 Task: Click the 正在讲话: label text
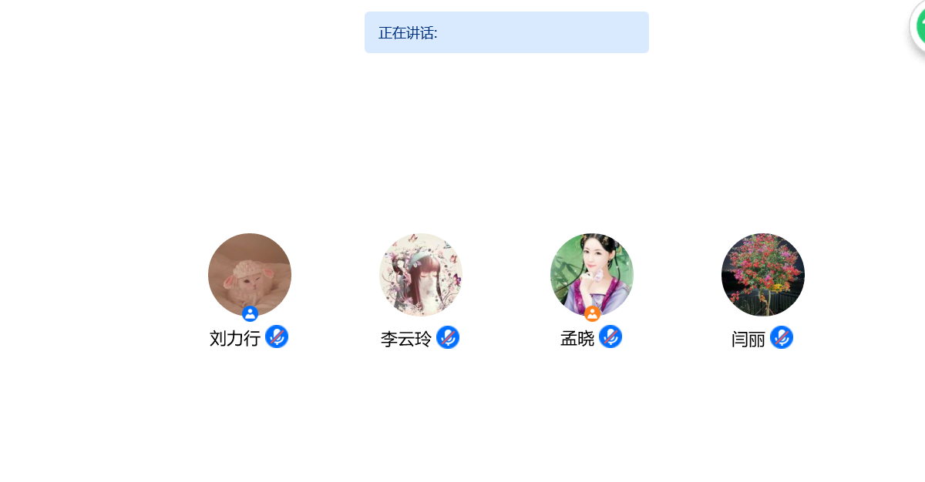point(408,33)
